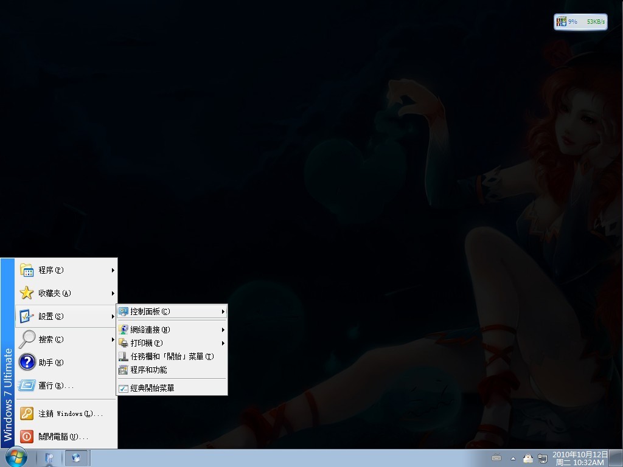Click the CPU meter icon in the desktop widget
The image size is (623, 467).
561,21
